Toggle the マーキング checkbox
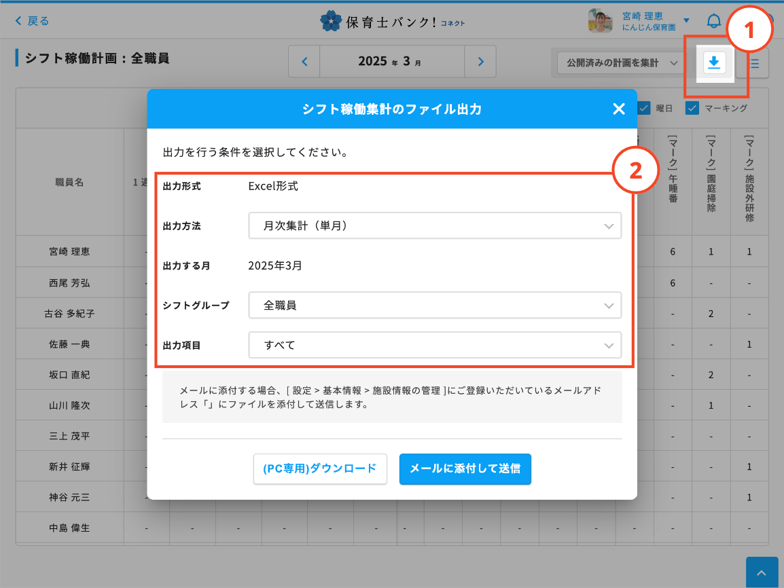 pos(692,108)
